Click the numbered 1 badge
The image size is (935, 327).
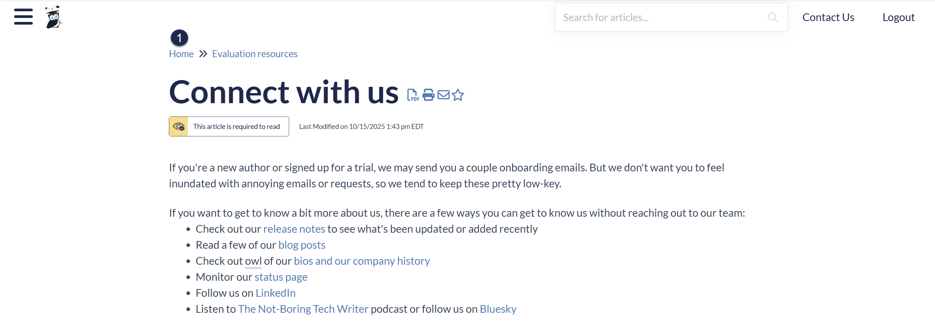click(x=179, y=38)
